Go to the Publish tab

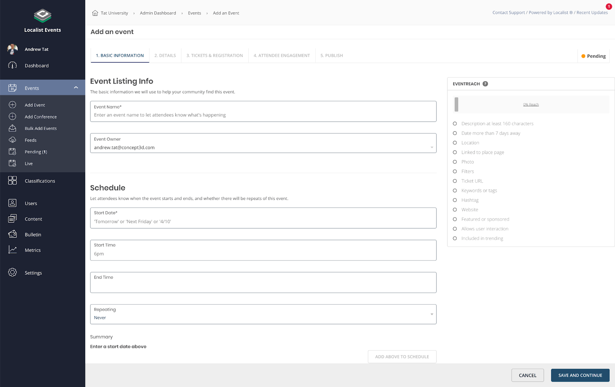pyautogui.click(x=331, y=56)
